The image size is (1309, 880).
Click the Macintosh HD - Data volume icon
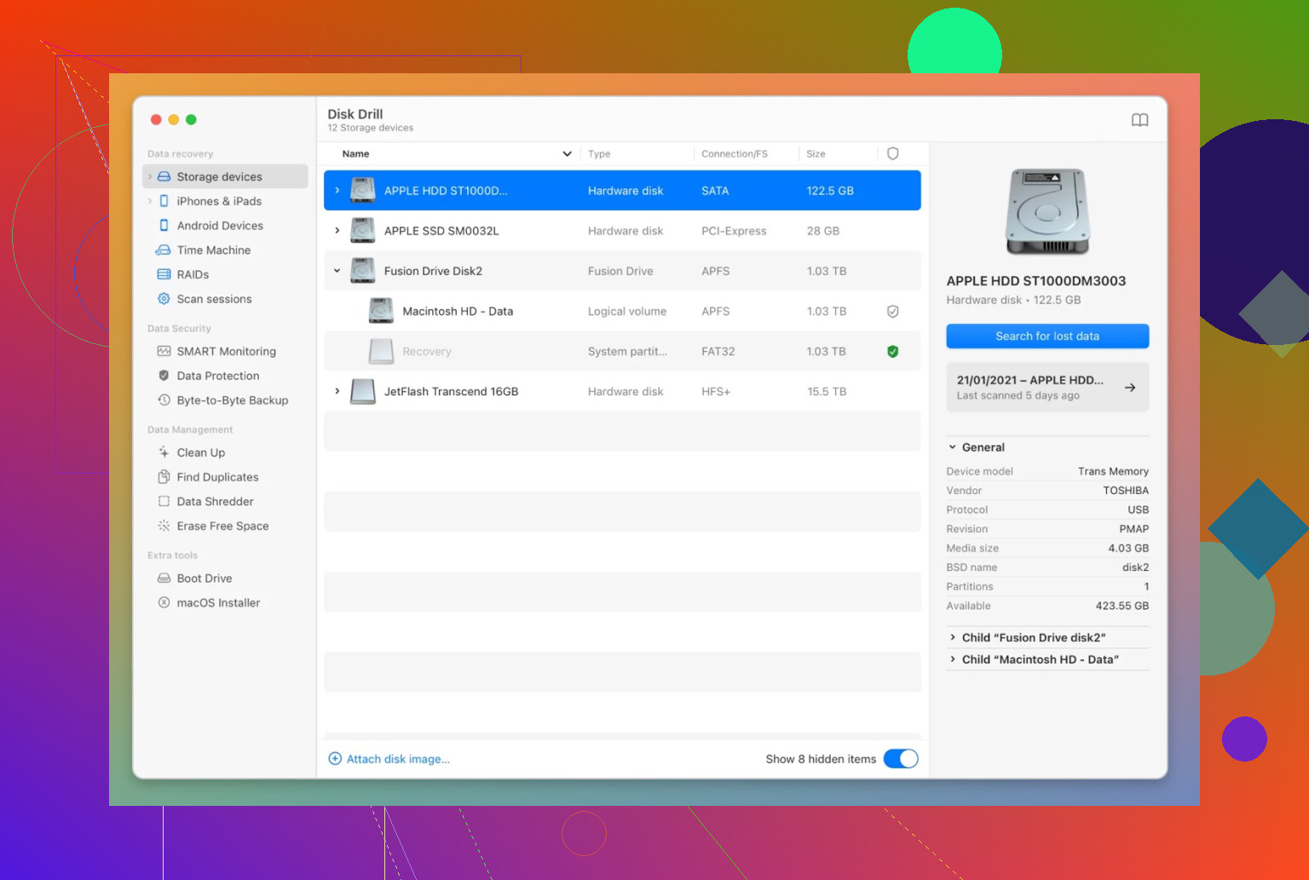coord(381,311)
